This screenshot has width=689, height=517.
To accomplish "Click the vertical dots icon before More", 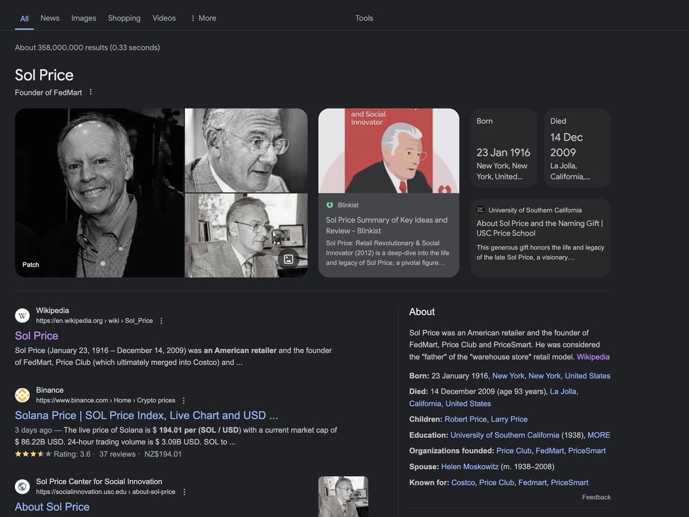I will [192, 18].
